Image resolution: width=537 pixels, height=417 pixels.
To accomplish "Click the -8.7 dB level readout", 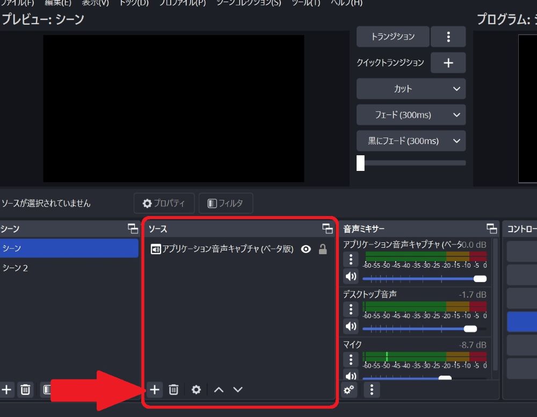I will [x=472, y=344].
